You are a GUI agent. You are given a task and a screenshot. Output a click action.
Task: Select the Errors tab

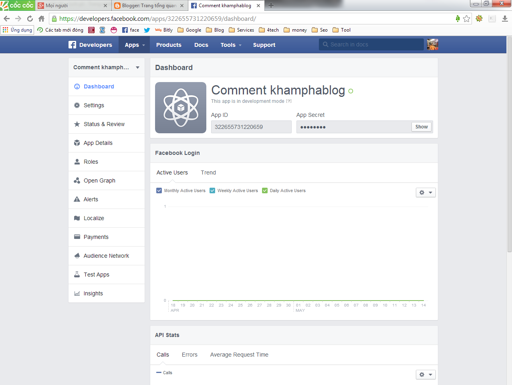coord(189,355)
